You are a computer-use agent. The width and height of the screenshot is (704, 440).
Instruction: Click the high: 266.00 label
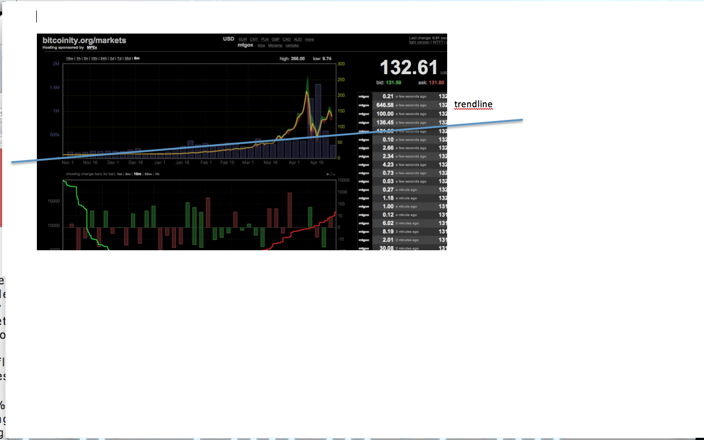click(x=292, y=58)
